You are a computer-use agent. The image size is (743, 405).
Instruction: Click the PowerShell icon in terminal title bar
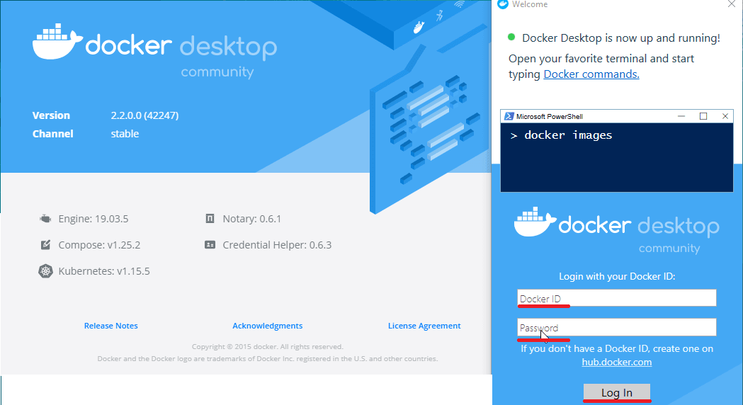[x=509, y=117]
